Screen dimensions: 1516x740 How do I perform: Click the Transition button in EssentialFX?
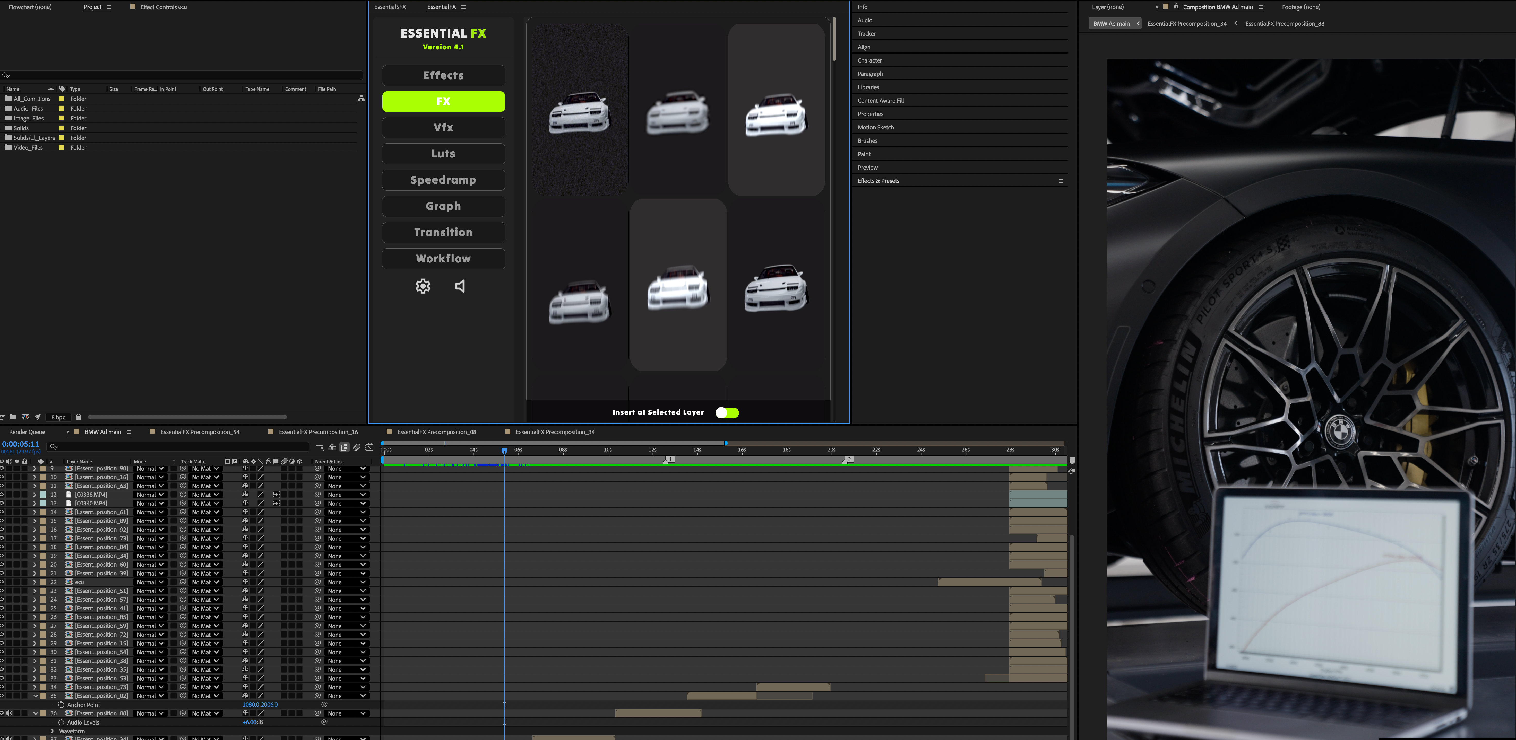(443, 232)
